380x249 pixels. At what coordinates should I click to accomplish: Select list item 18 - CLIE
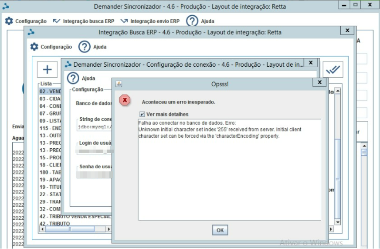(50, 165)
